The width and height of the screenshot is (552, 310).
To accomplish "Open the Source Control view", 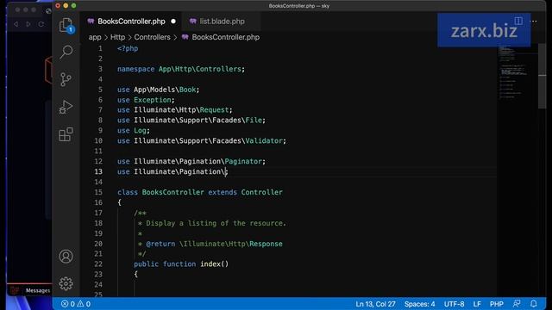I will pos(66,79).
